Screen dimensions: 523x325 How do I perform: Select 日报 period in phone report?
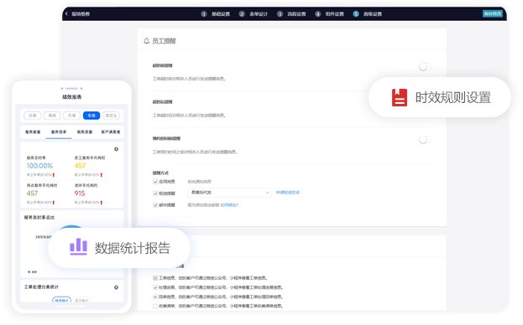coord(33,116)
